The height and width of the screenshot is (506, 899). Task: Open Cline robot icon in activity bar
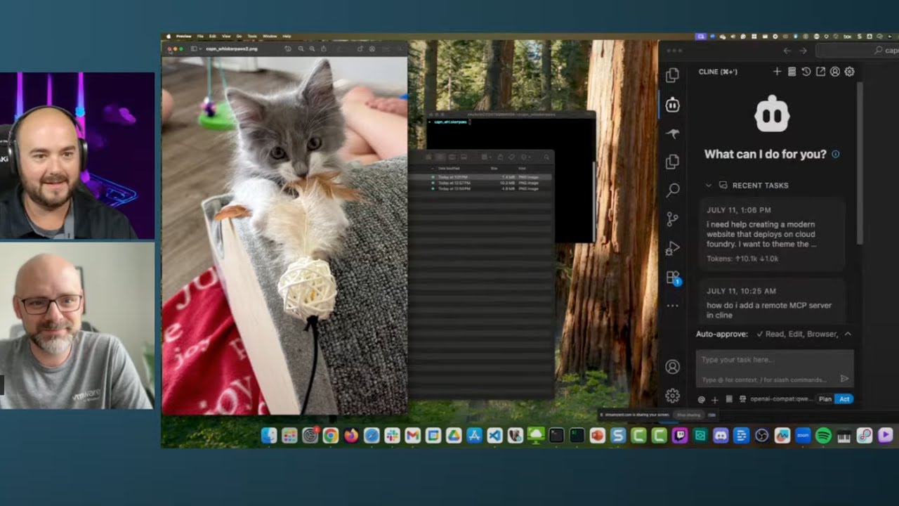point(672,105)
